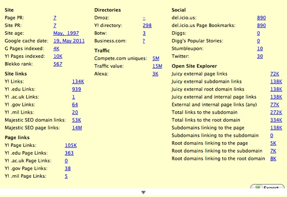Open Juicy external and internal page links 138K
This screenshot has width=287, height=197.
click(x=276, y=97)
